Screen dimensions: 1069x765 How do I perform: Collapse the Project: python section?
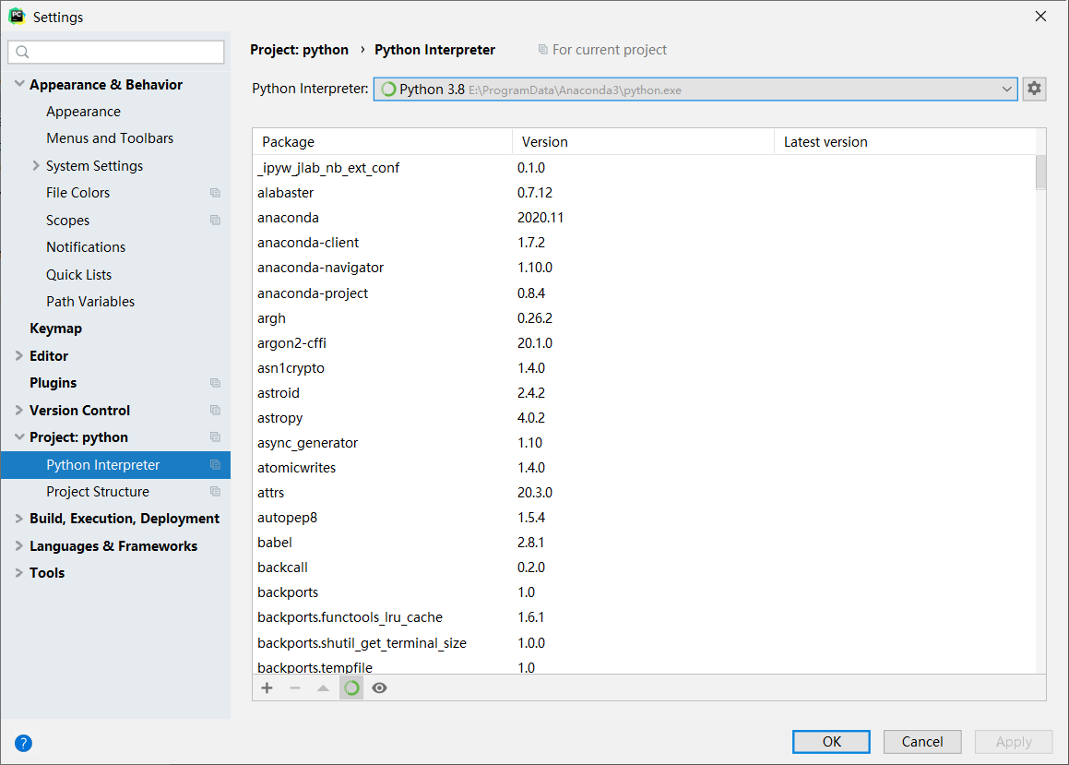pyautogui.click(x=19, y=437)
